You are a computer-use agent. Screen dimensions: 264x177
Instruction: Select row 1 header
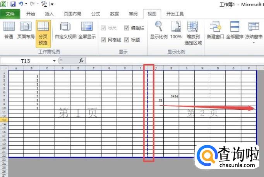click(x=4, y=72)
